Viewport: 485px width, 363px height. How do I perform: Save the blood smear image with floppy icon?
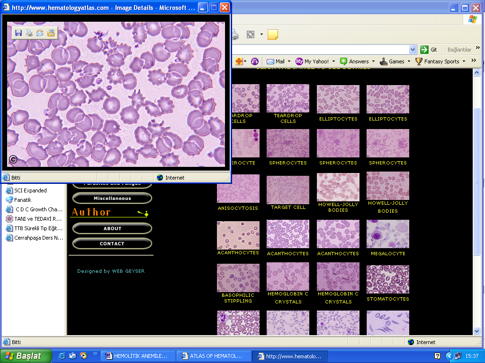(18, 33)
